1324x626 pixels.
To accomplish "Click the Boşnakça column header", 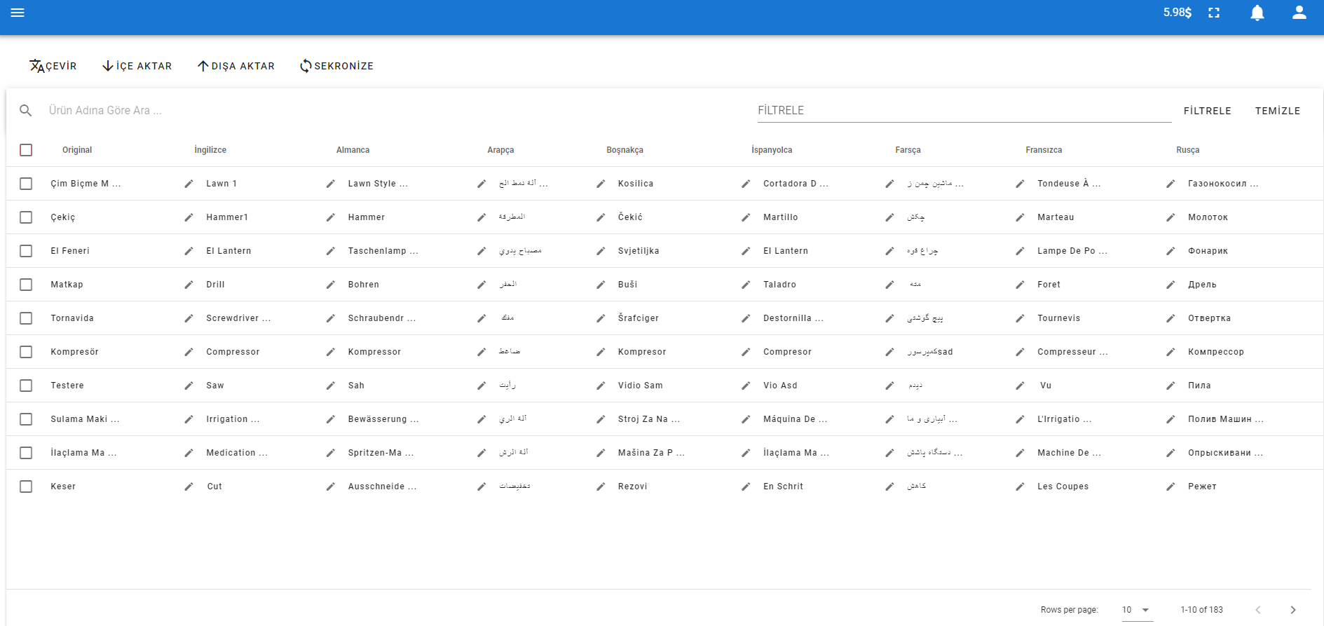I will pyautogui.click(x=625, y=150).
